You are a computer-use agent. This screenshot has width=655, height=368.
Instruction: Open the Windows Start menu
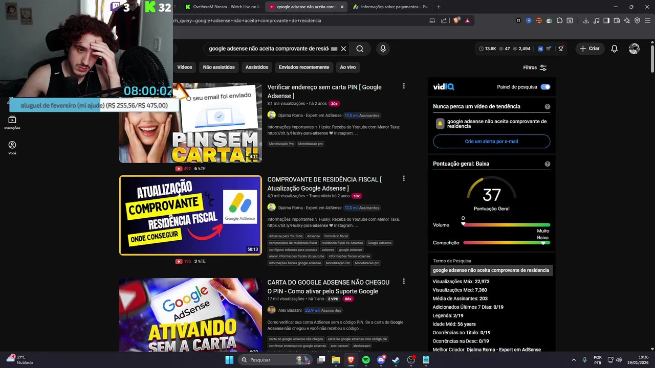click(229, 360)
